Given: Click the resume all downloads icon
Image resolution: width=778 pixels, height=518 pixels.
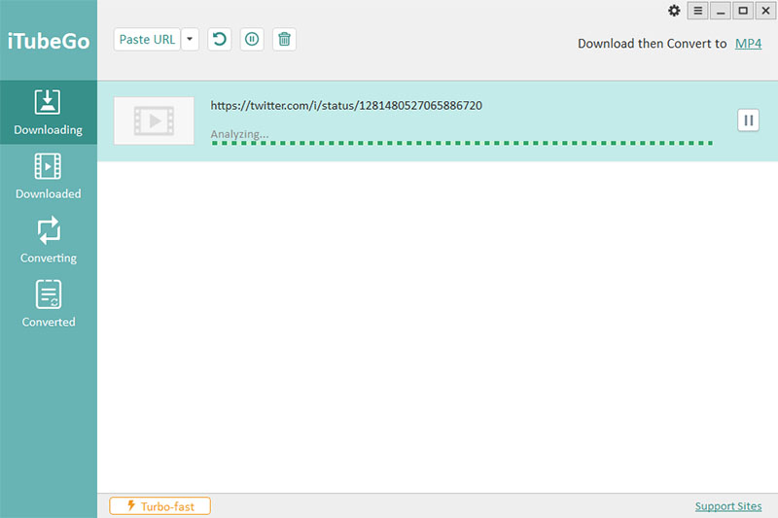Looking at the screenshot, I should 220,39.
